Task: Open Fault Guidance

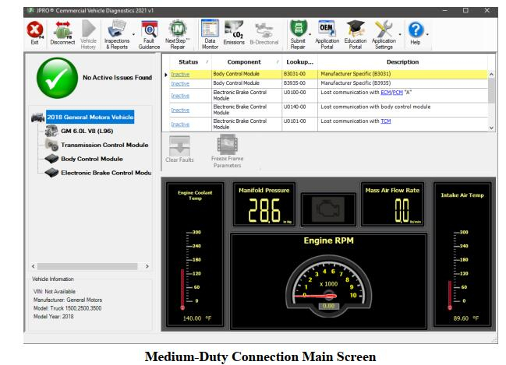Action: point(149,34)
